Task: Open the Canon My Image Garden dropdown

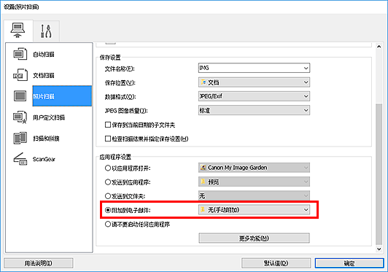Action: 254,168
